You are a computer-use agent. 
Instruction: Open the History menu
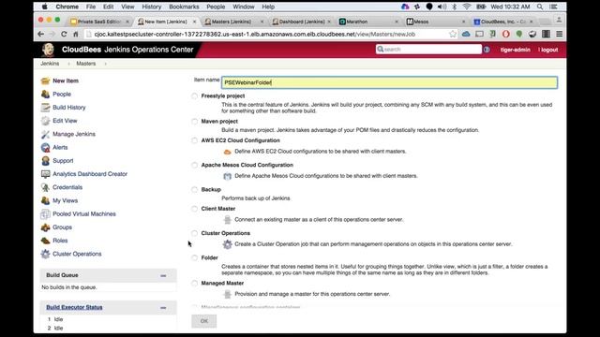[152, 7]
